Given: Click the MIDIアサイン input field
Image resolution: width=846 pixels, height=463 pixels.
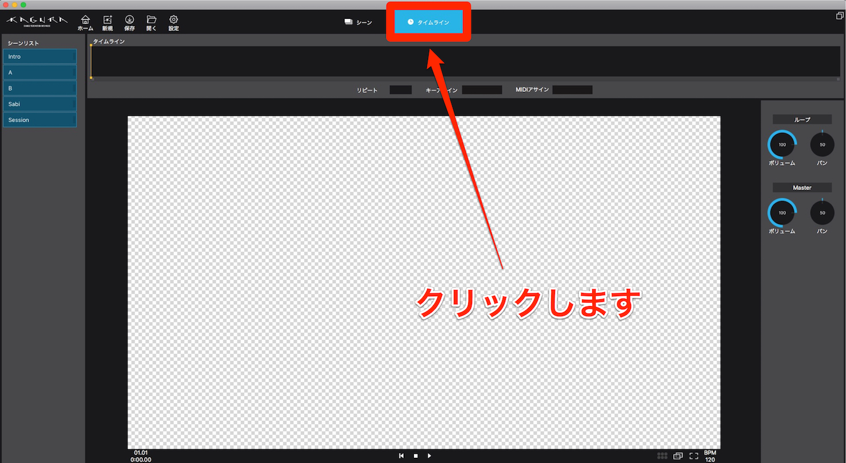Looking at the screenshot, I should (x=572, y=90).
